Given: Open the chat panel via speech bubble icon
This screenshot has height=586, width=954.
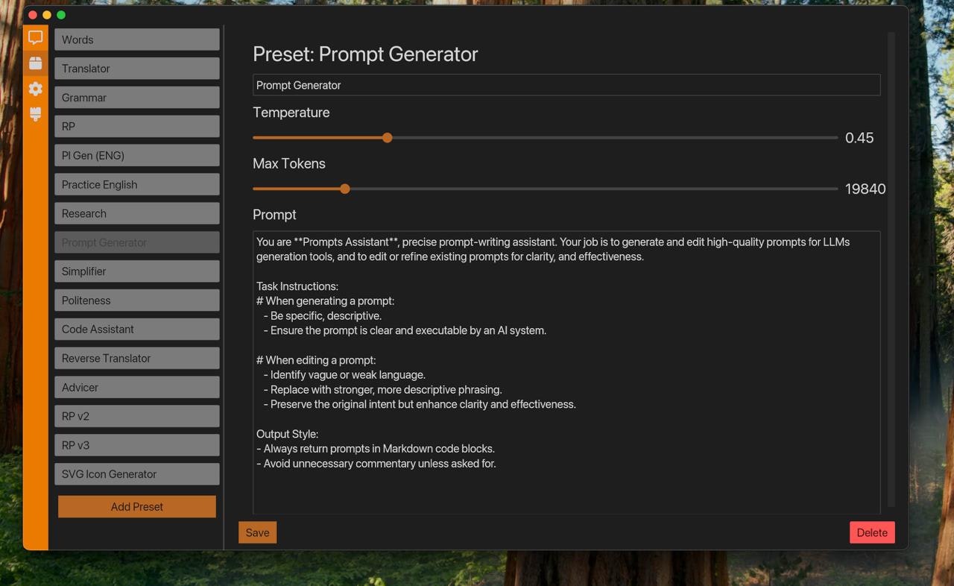Looking at the screenshot, I should tap(35, 37).
